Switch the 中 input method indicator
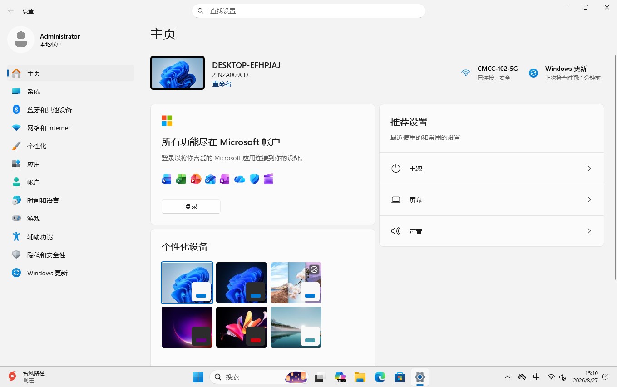 537,377
